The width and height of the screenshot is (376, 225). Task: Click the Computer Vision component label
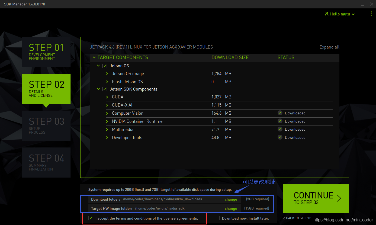128,113
